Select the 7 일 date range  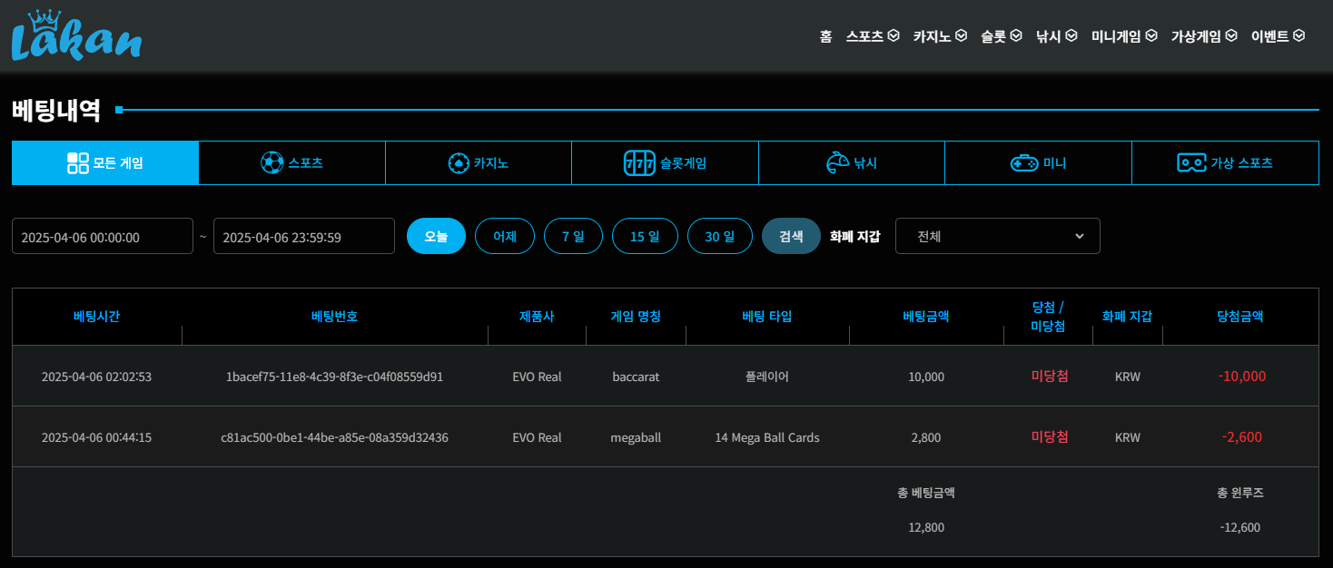point(573,236)
